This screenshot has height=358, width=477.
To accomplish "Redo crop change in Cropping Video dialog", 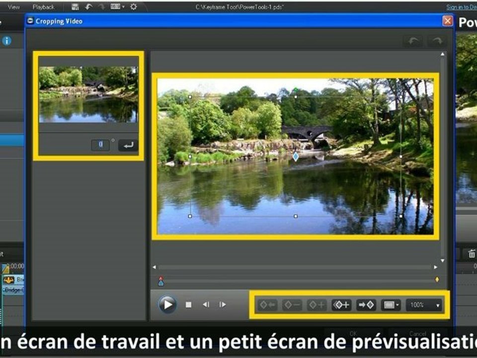I will pyautogui.click(x=437, y=41).
